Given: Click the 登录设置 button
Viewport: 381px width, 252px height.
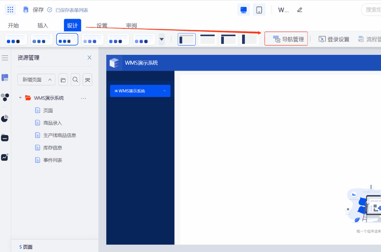Looking at the screenshot, I should coord(334,39).
